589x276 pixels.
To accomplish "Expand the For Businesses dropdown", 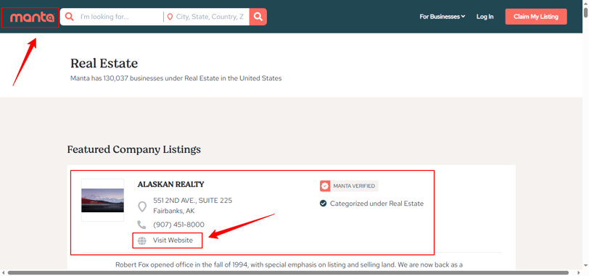I will pyautogui.click(x=442, y=17).
